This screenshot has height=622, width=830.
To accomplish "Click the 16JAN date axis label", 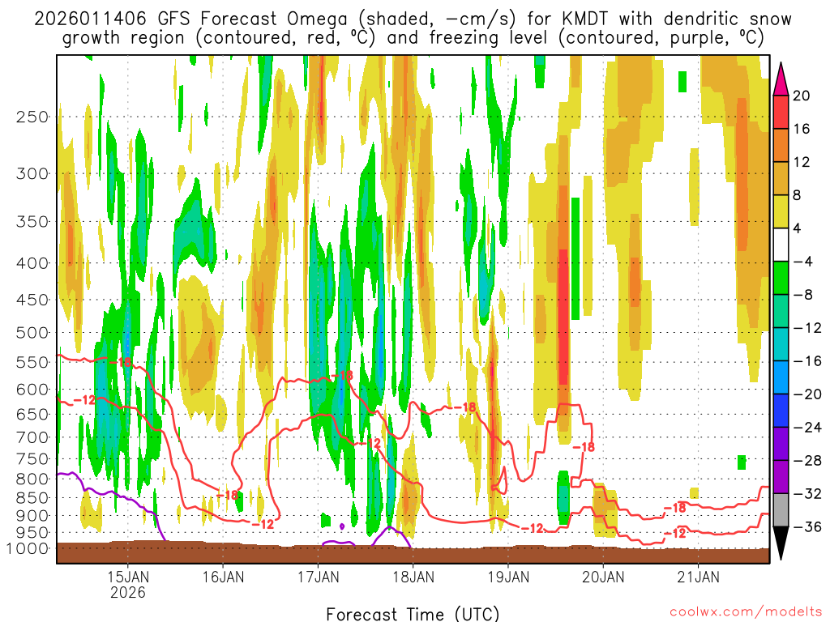I will [223, 577].
